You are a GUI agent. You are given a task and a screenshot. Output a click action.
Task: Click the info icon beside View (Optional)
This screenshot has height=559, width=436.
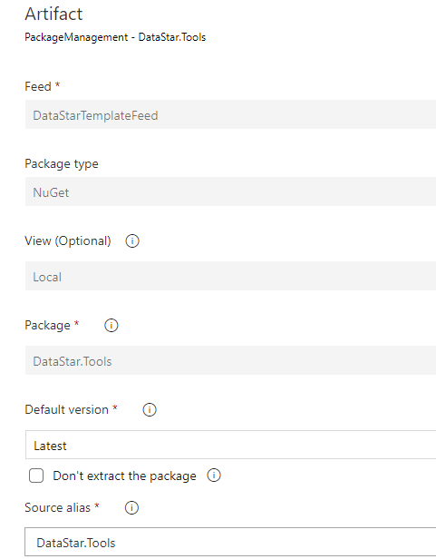point(132,241)
